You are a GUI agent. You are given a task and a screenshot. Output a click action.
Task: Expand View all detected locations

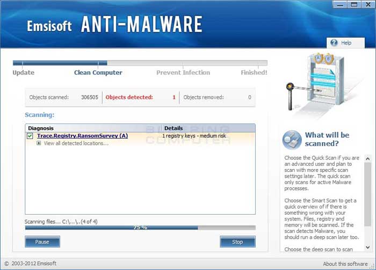coord(39,143)
